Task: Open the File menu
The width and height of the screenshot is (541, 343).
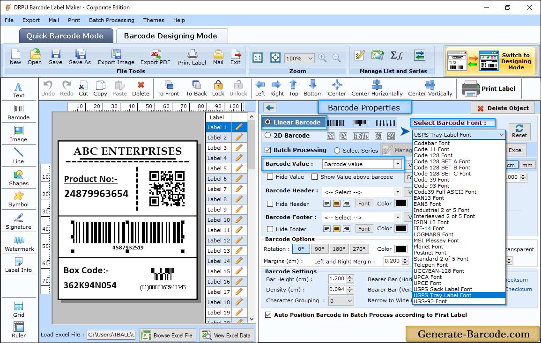Action: point(9,20)
